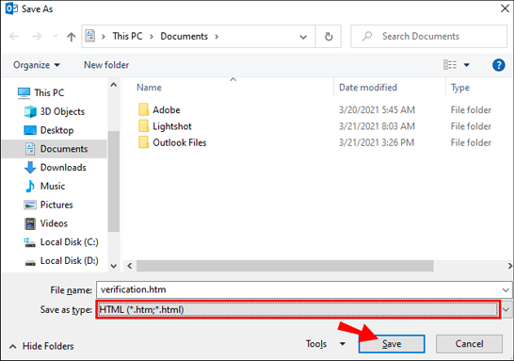This screenshot has width=514, height=361.
Task: Cancel the Save As dialog
Action: click(x=469, y=344)
